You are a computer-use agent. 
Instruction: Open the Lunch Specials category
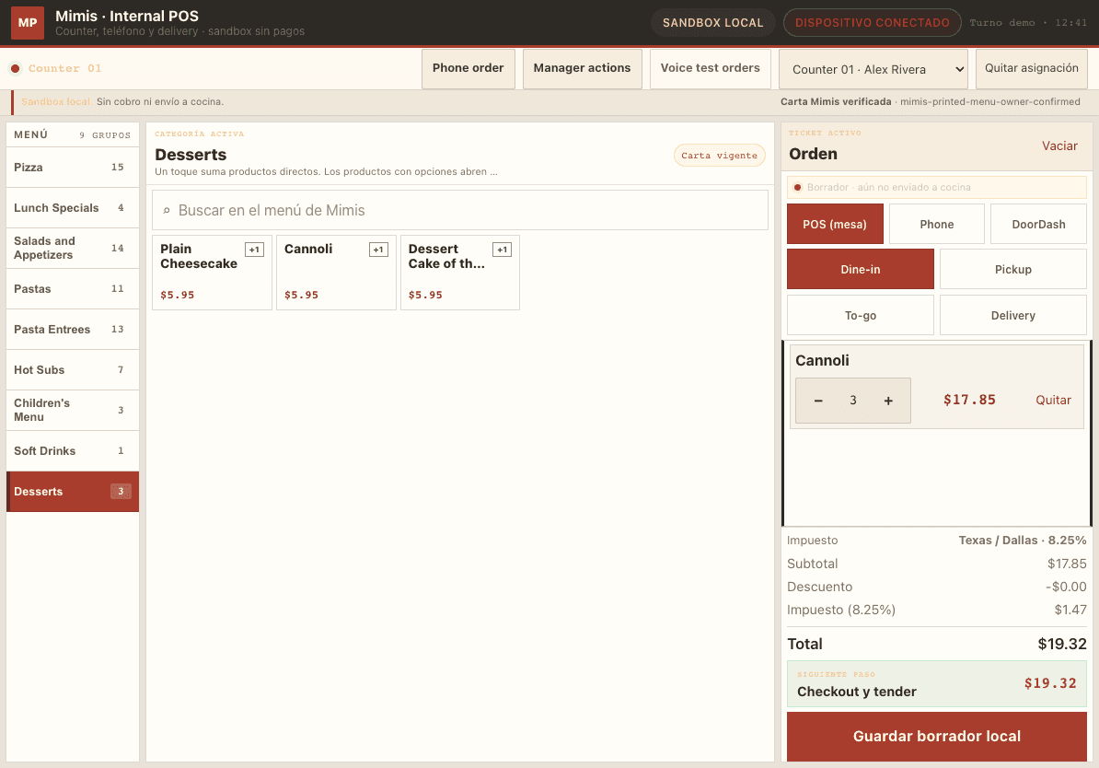[x=72, y=207]
